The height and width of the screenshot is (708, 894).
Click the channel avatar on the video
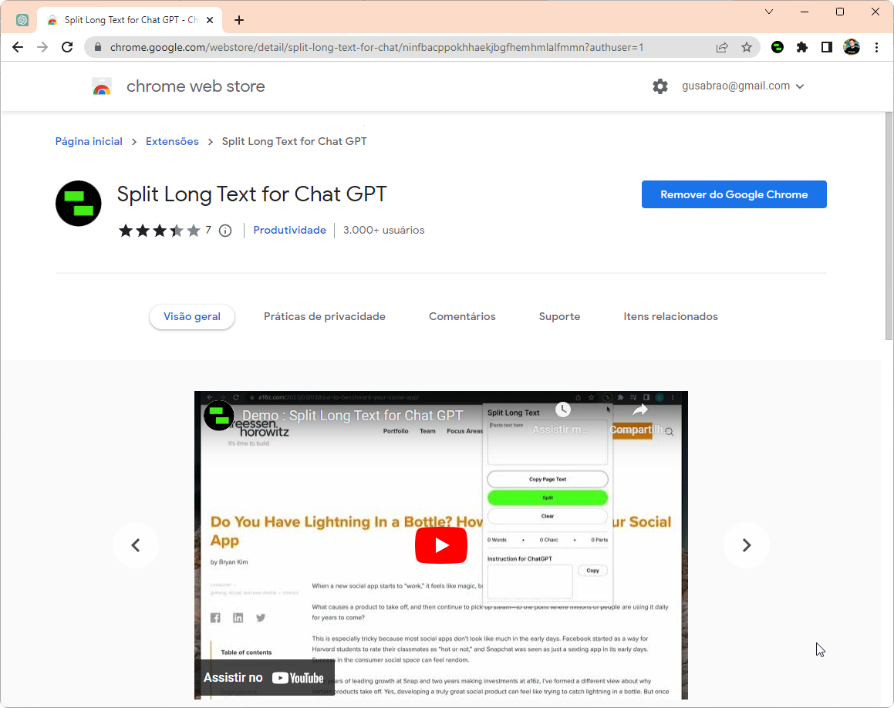tap(219, 416)
